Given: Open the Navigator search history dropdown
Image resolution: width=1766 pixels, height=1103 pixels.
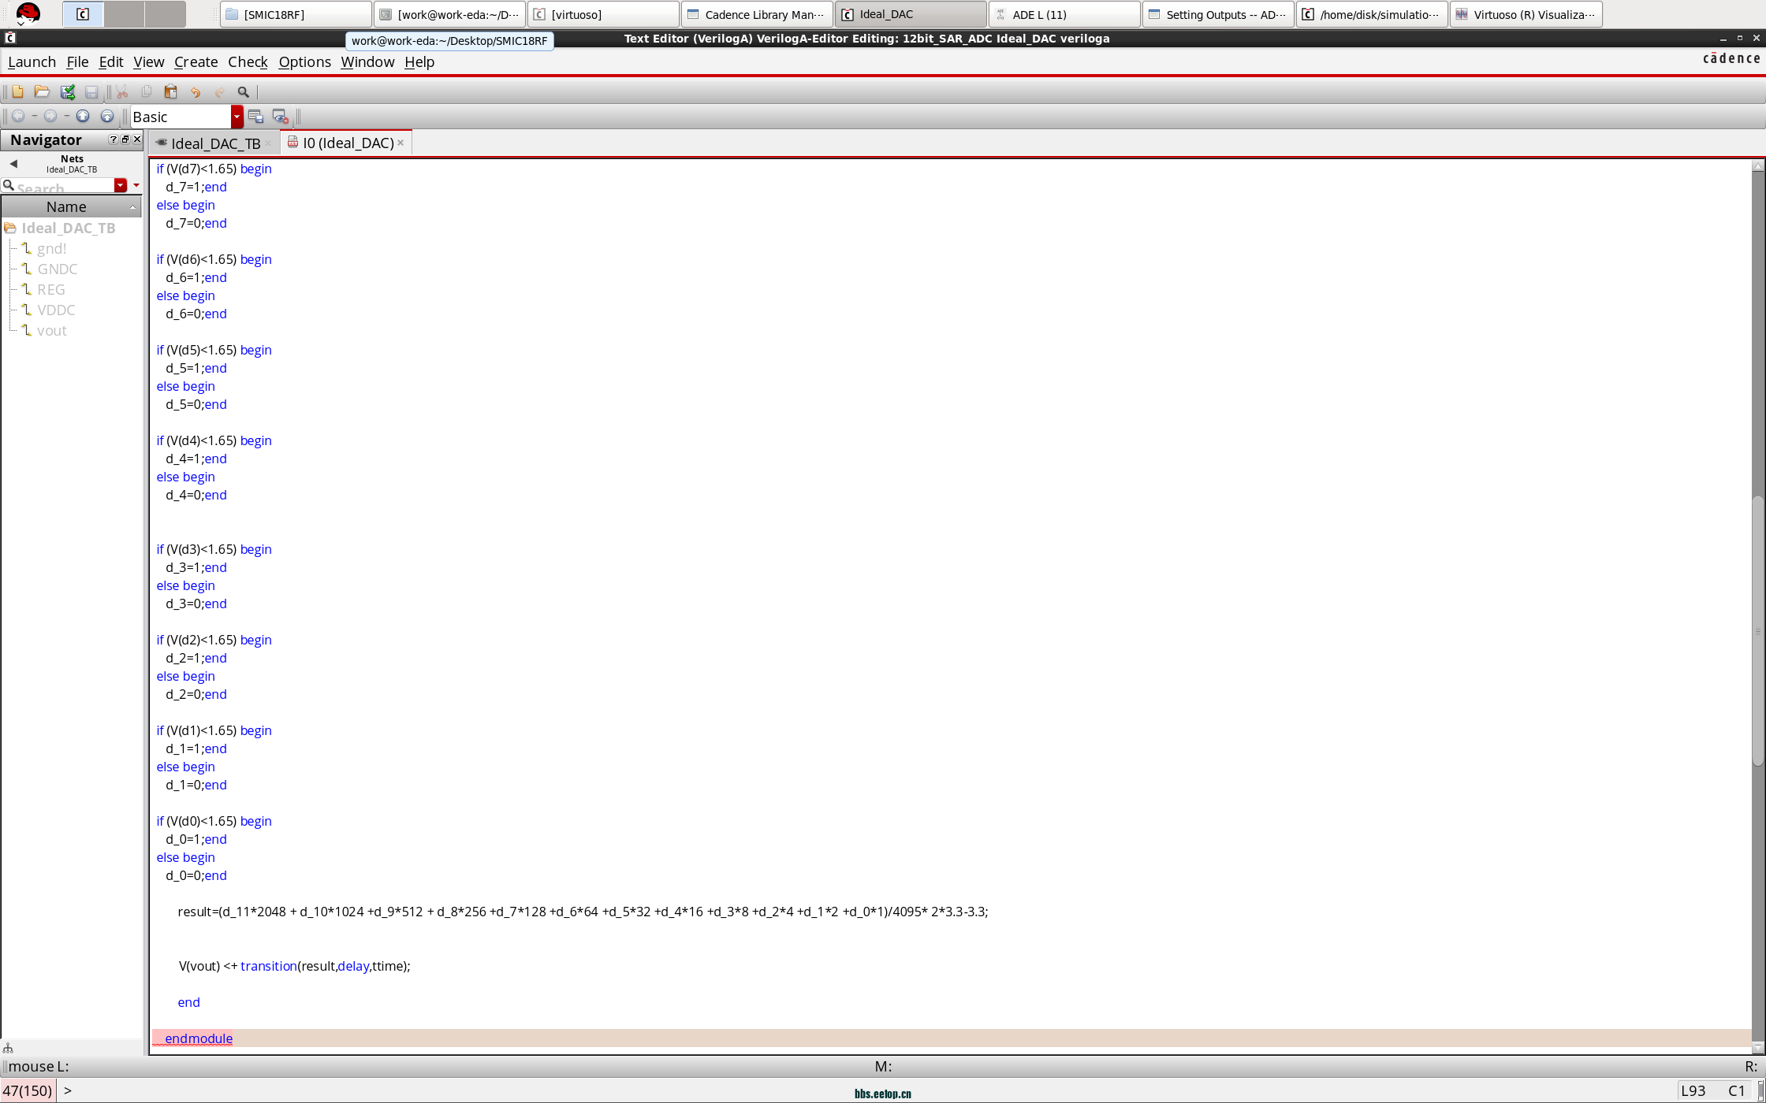Looking at the screenshot, I should 121,185.
